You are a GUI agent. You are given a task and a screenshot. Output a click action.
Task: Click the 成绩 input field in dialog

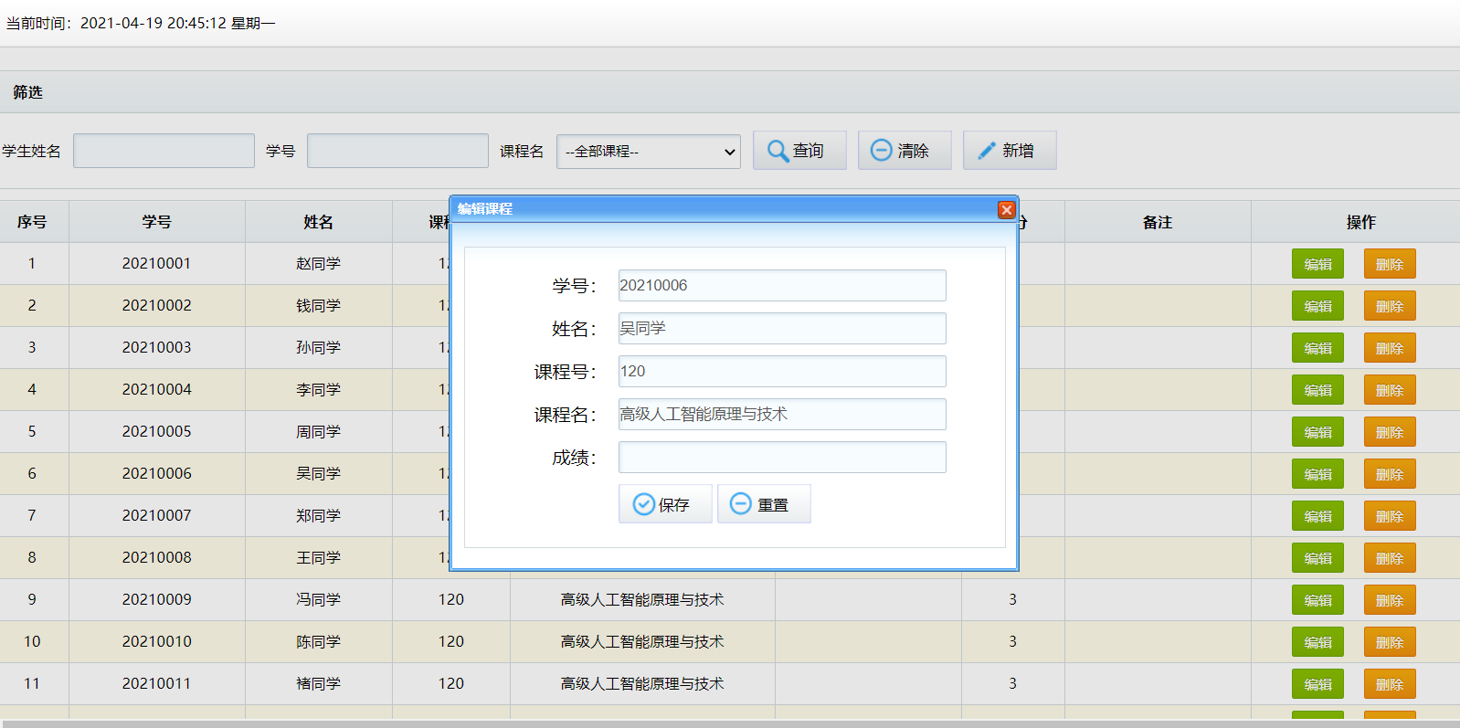(x=782, y=457)
